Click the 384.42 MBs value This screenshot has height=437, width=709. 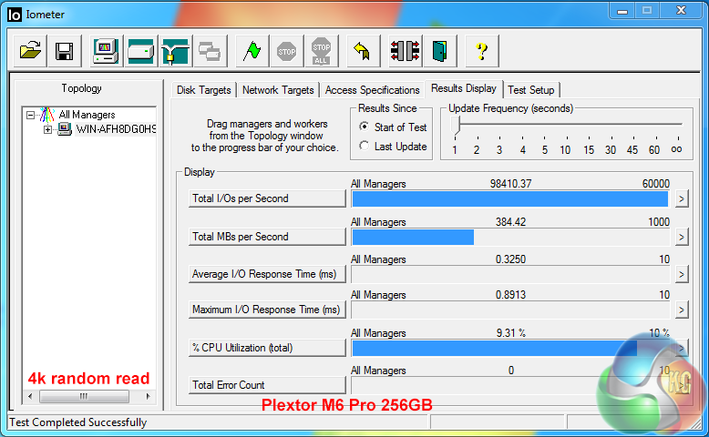point(510,222)
